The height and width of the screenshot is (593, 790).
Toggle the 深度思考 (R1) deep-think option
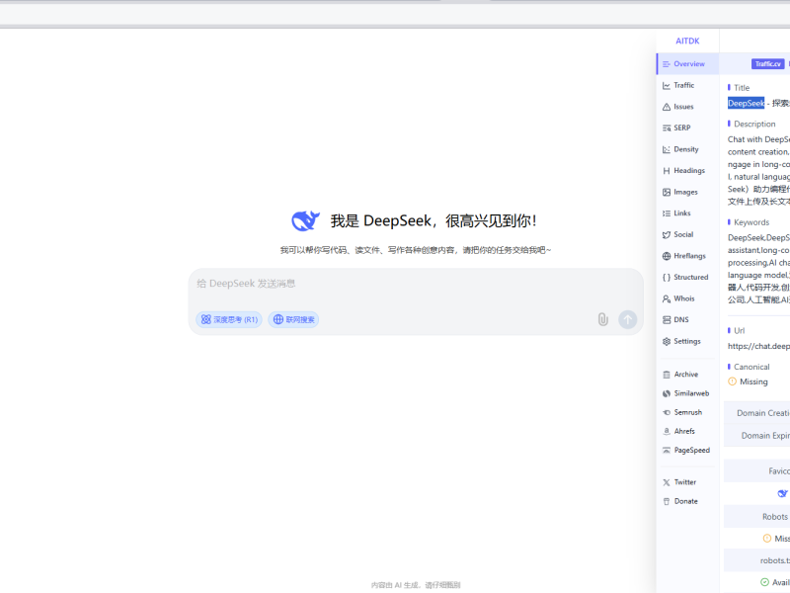tap(229, 319)
